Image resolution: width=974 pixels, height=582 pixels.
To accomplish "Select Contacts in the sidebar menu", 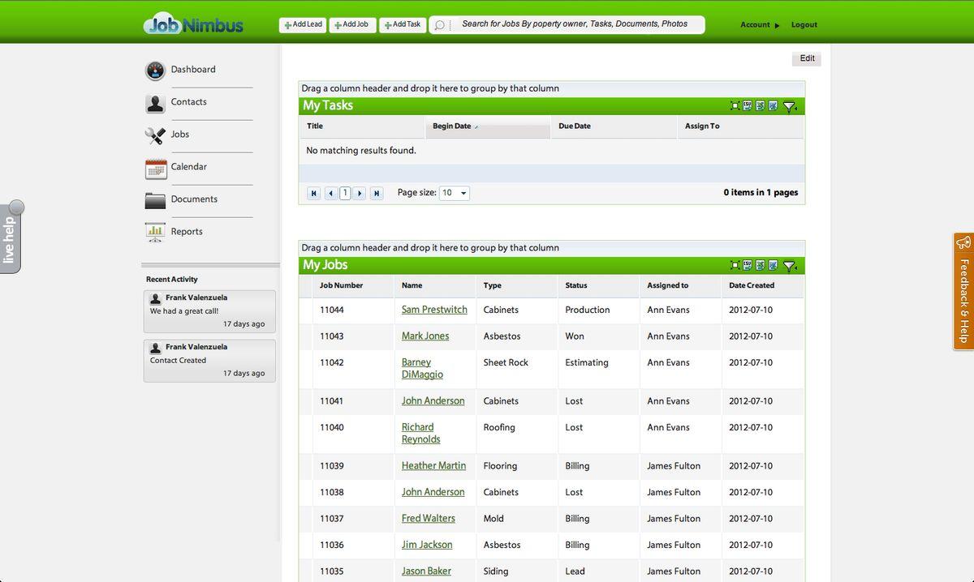I will pos(188,102).
